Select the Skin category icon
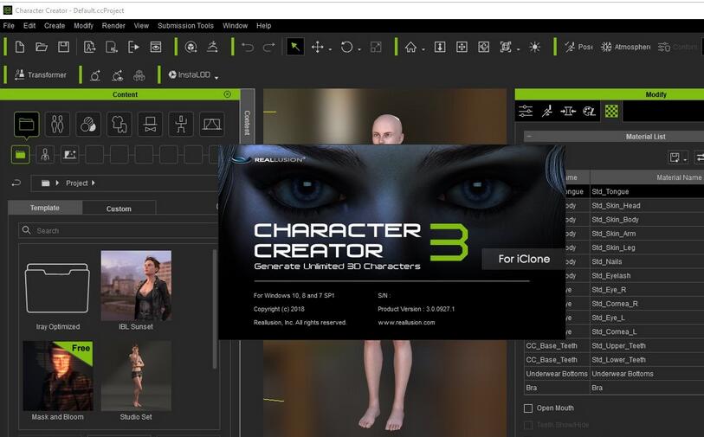This screenshot has height=437, width=704. (88, 124)
